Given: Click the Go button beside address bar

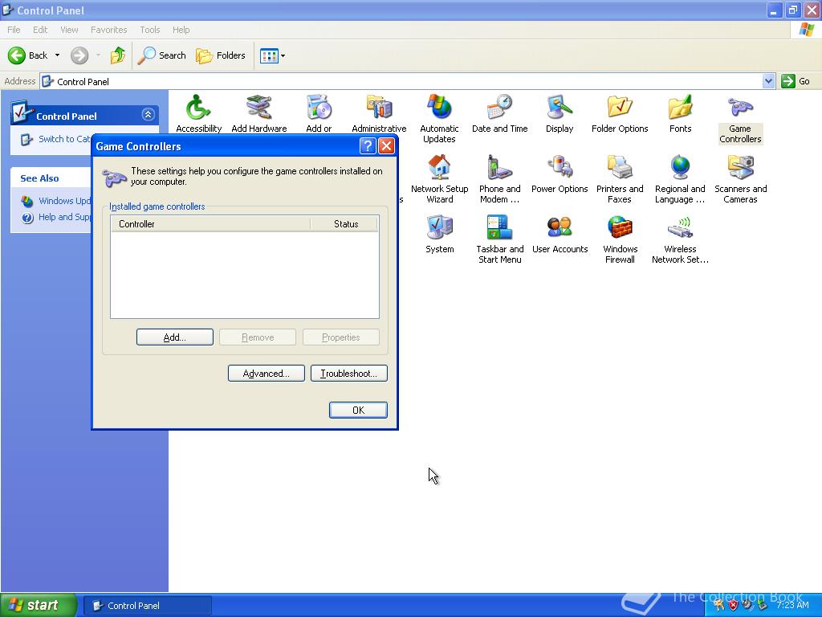Looking at the screenshot, I should [x=796, y=81].
